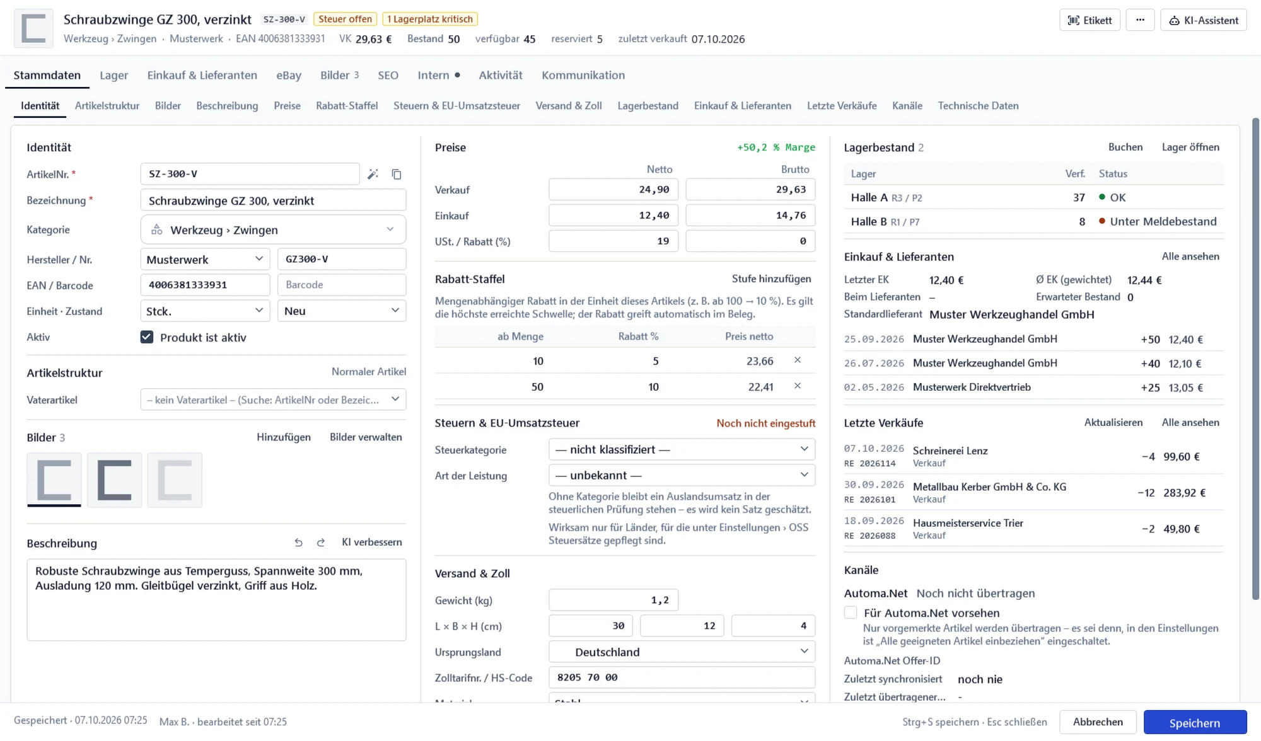Viewport: 1261px width, 741px height.
Task: Open the Vaterartikel selection dropdown
Action: [273, 399]
